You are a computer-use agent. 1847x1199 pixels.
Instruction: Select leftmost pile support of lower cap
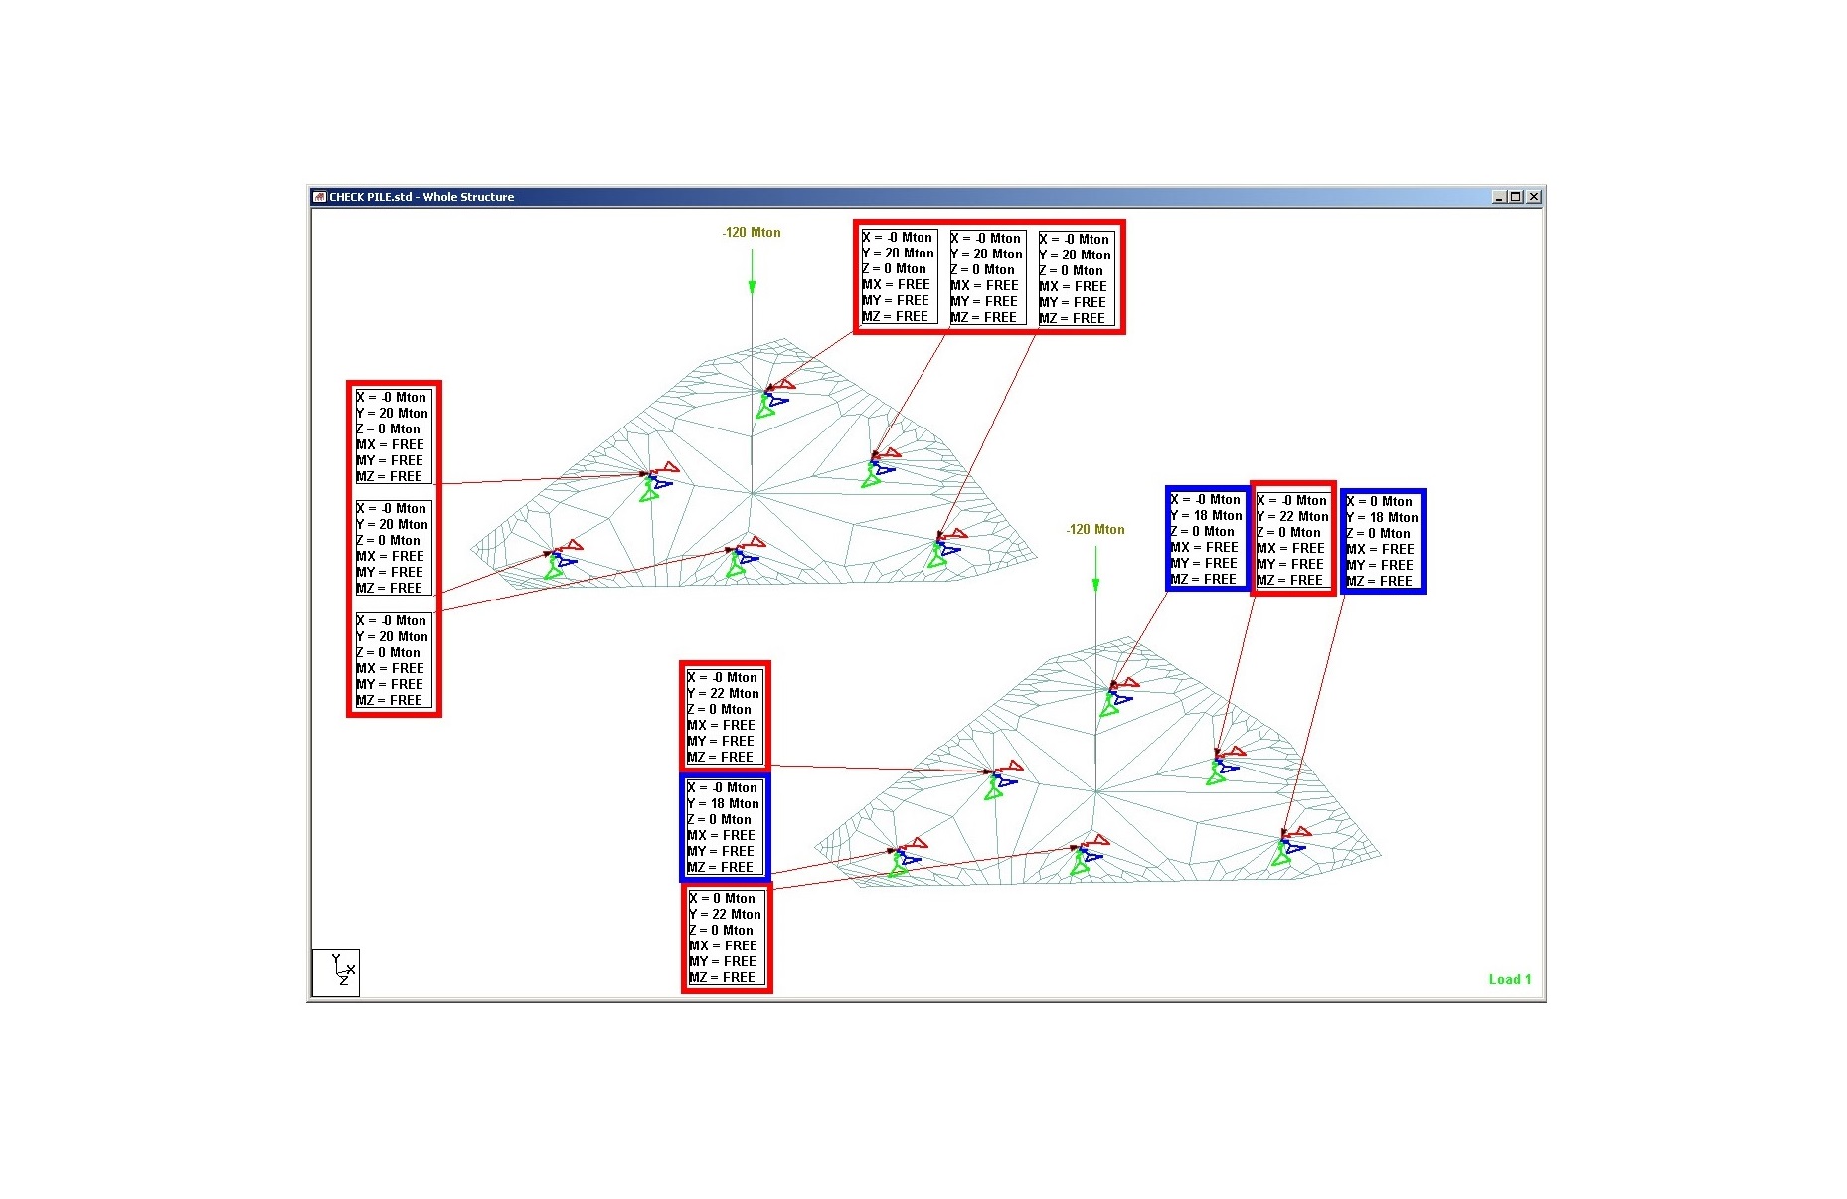point(906,856)
